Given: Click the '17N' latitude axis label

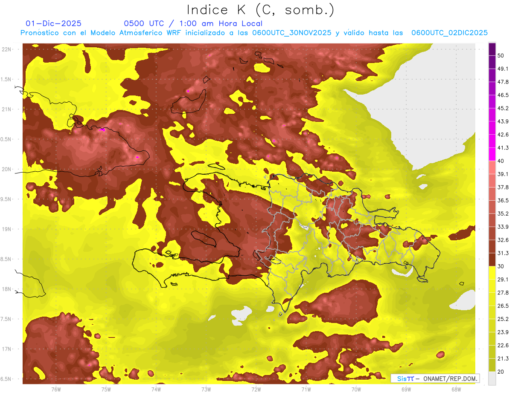Looking at the screenshot, I should 7,349.
